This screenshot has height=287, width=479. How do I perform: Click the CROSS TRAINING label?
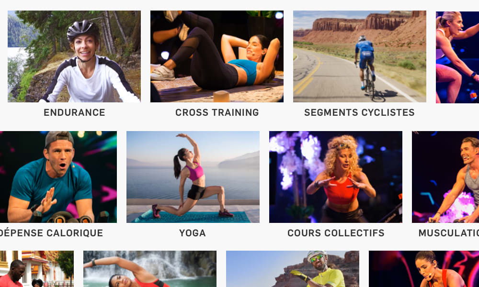(217, 112)
